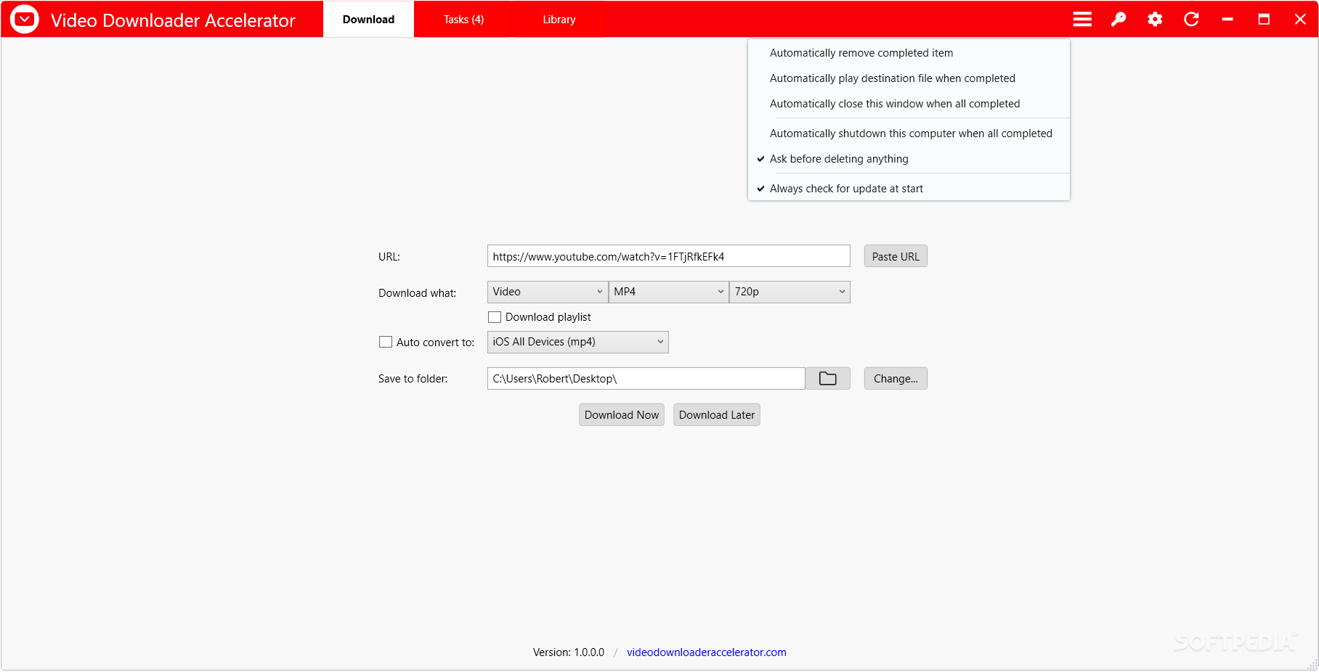Enable the Auto convert to checkbox

pos(386,342)
